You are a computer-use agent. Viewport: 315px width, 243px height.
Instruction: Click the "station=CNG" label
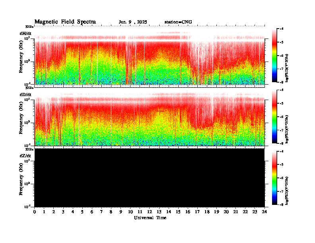point(178,22)
